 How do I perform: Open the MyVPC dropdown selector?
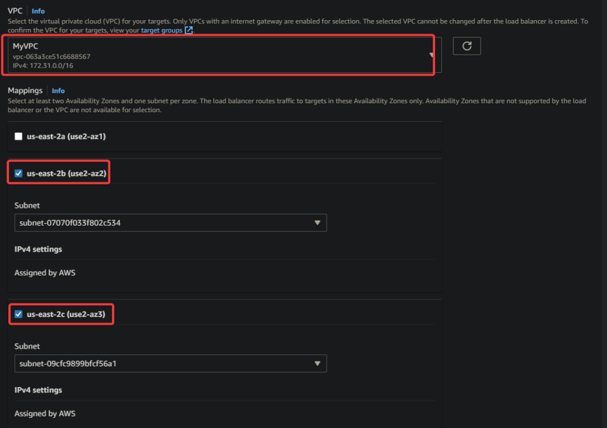[219, 55]
